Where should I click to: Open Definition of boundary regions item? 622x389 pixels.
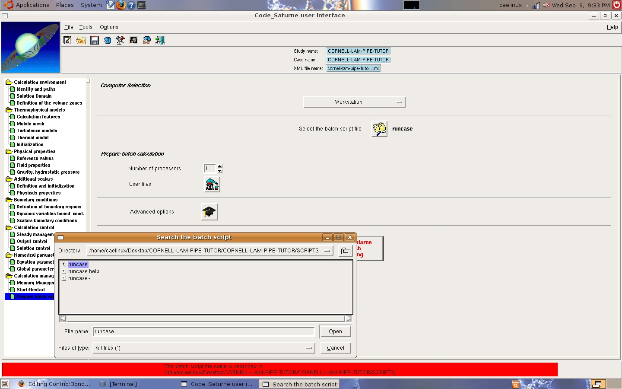[49, 207]
